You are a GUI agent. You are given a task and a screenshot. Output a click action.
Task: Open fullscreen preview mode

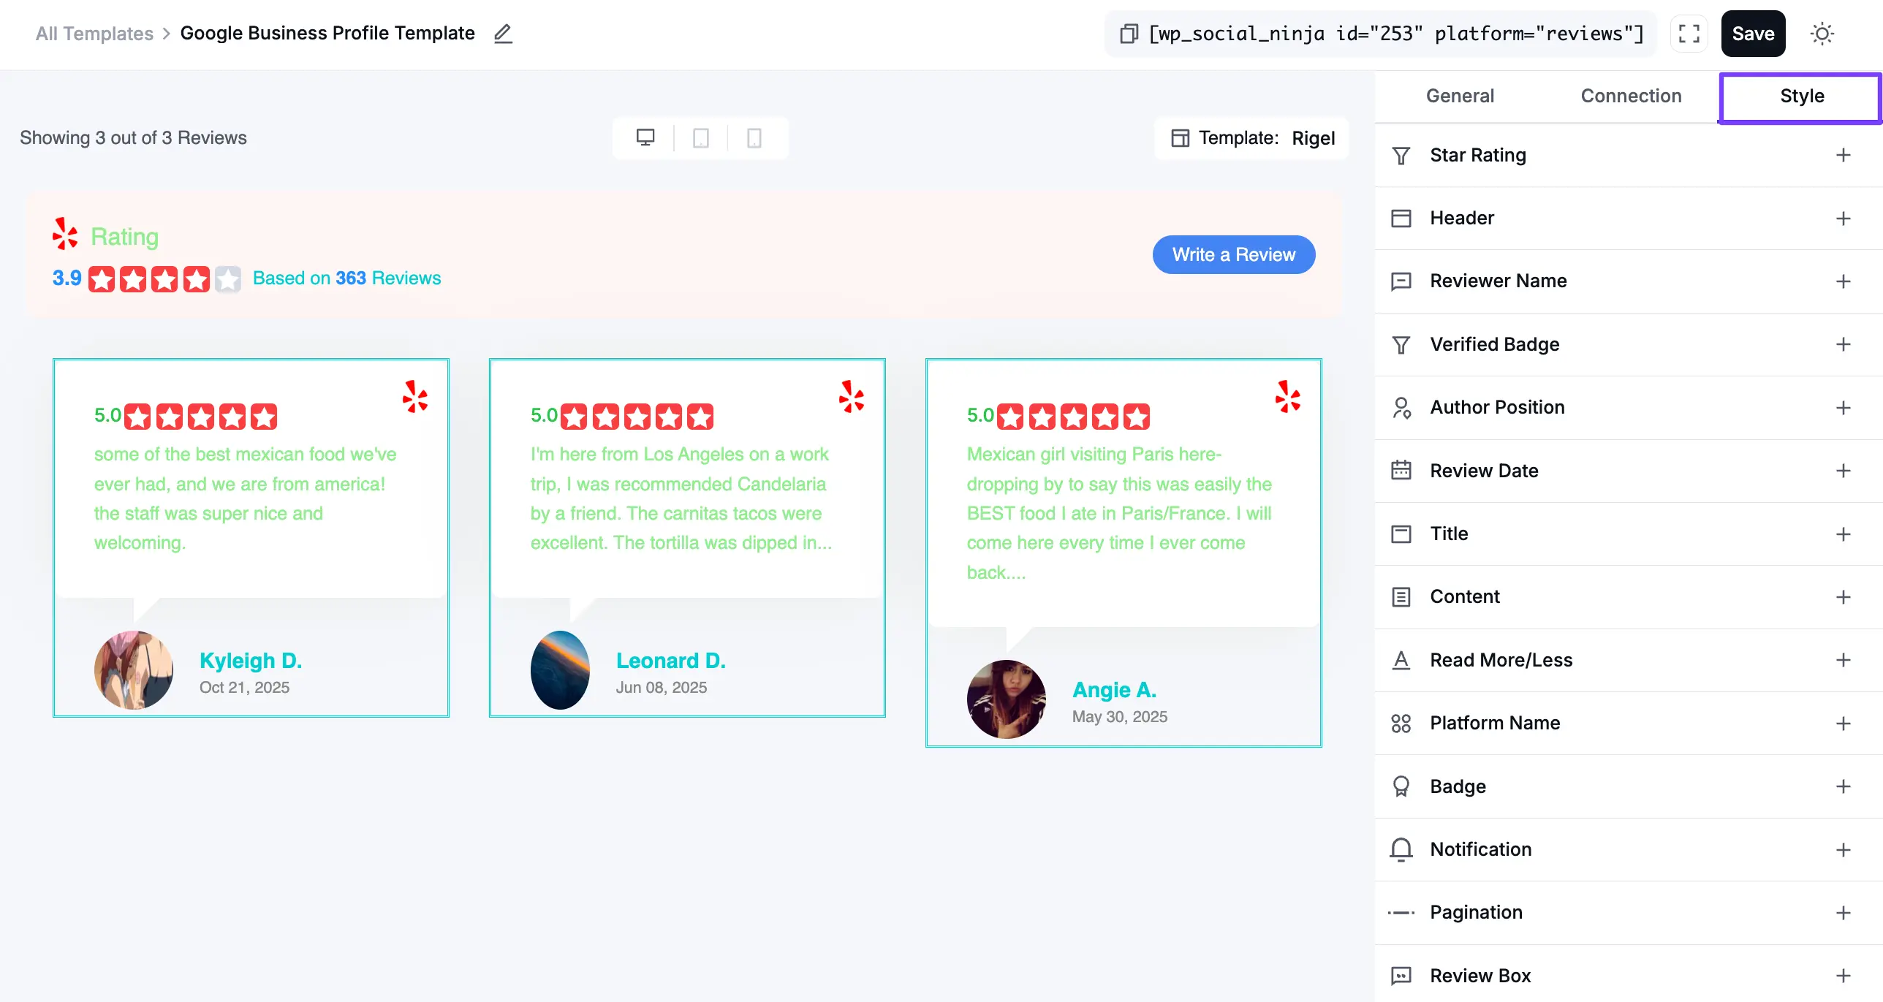pos(1689,34)
